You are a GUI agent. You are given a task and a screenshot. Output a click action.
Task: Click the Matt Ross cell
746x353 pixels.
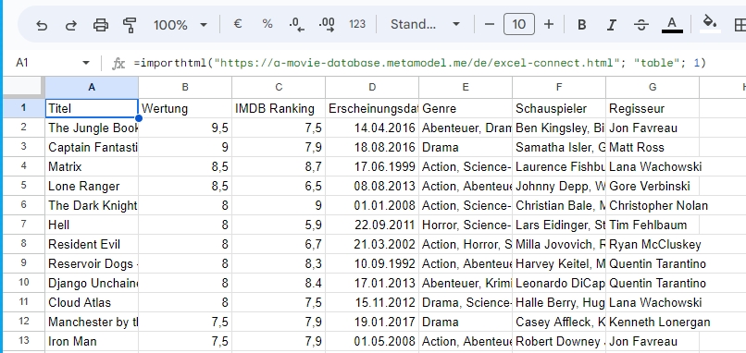(x=653, y=147)
